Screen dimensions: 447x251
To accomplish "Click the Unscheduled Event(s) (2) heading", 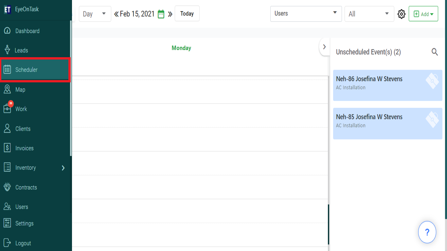I will [x=368, y=52].
